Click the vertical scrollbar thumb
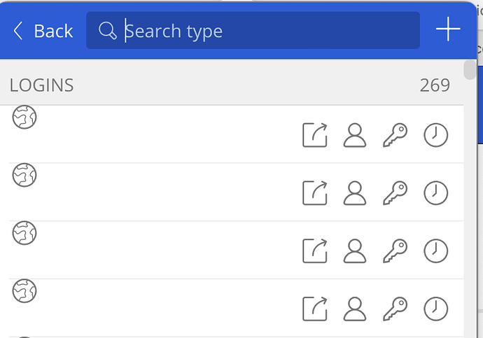The height and width of the screenshot is (338, 483). 470,70
